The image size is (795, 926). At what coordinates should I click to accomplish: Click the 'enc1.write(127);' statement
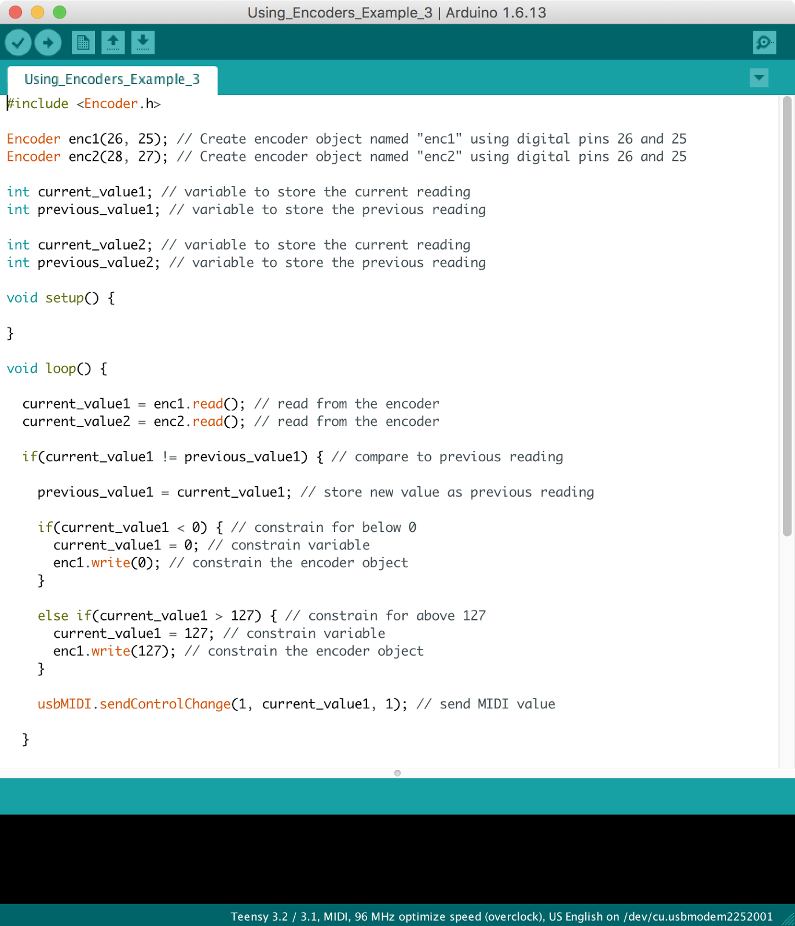tap(115, 651)
